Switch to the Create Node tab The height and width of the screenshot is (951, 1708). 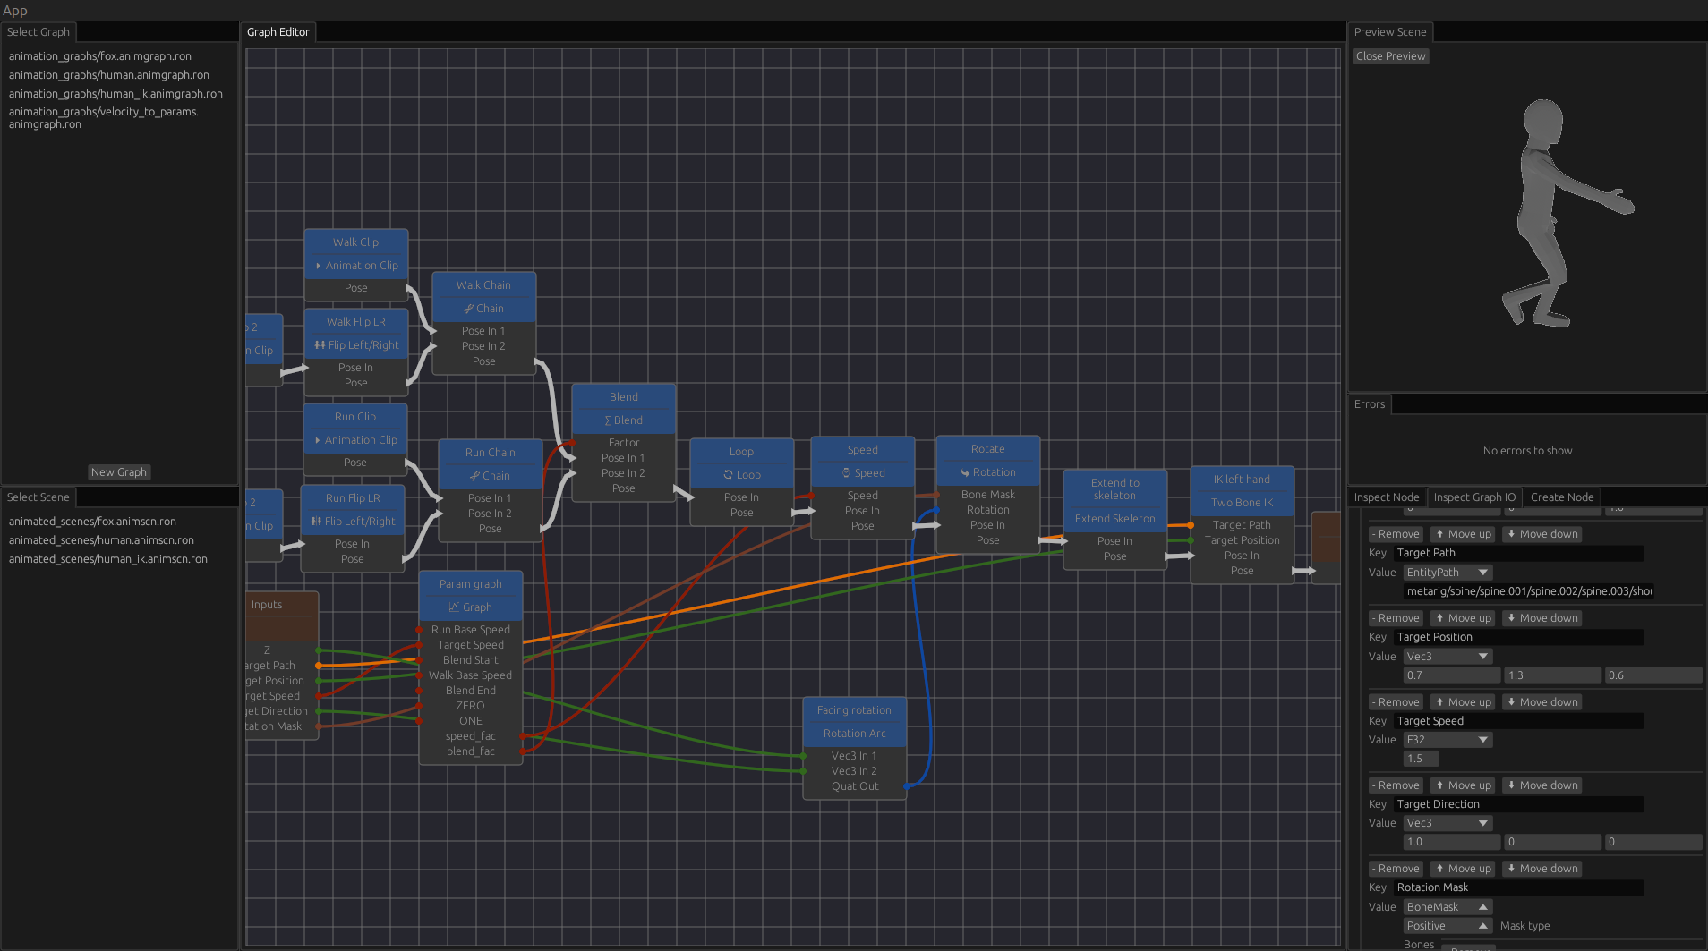(x=1561, y=497)
